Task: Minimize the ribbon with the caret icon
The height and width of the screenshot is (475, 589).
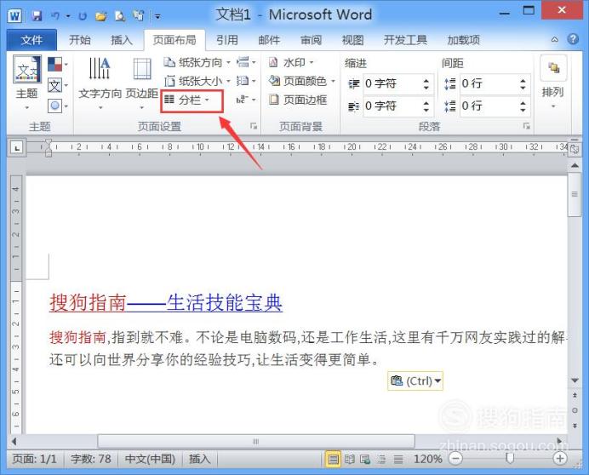Action: (555, 39)
